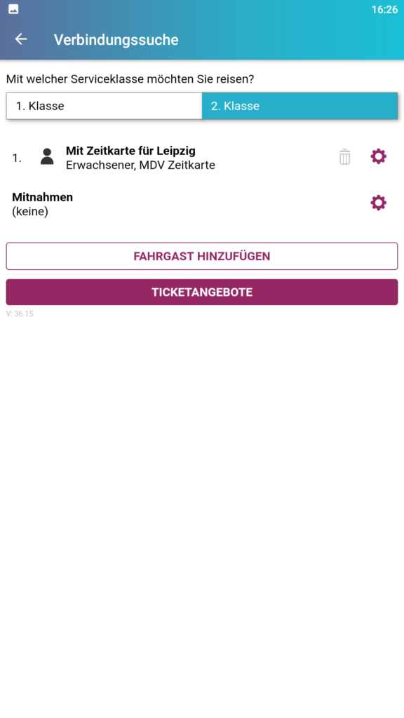
Task: Tap empty area below version label
Action: click(x=202, y=503)
